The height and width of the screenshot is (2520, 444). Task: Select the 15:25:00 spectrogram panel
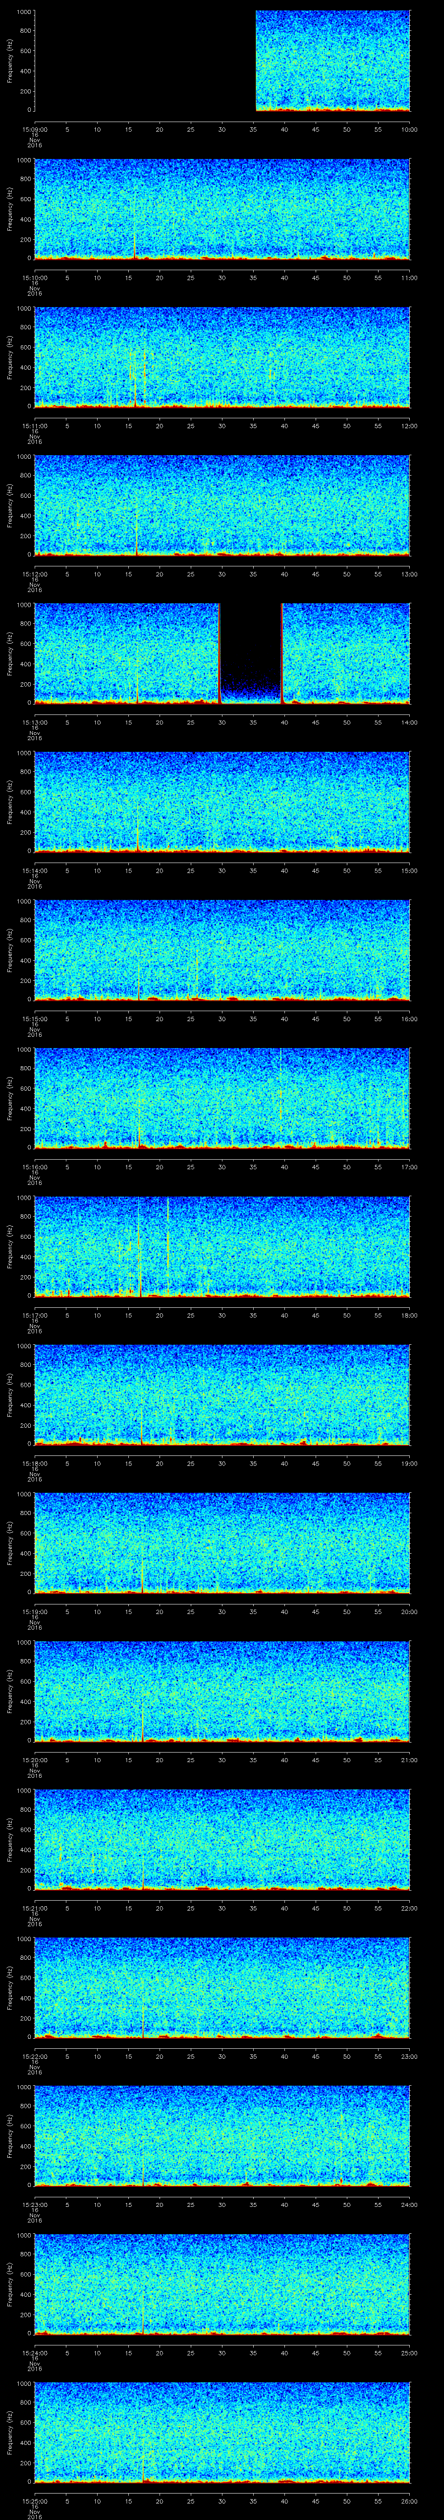tap(222, 2431)
